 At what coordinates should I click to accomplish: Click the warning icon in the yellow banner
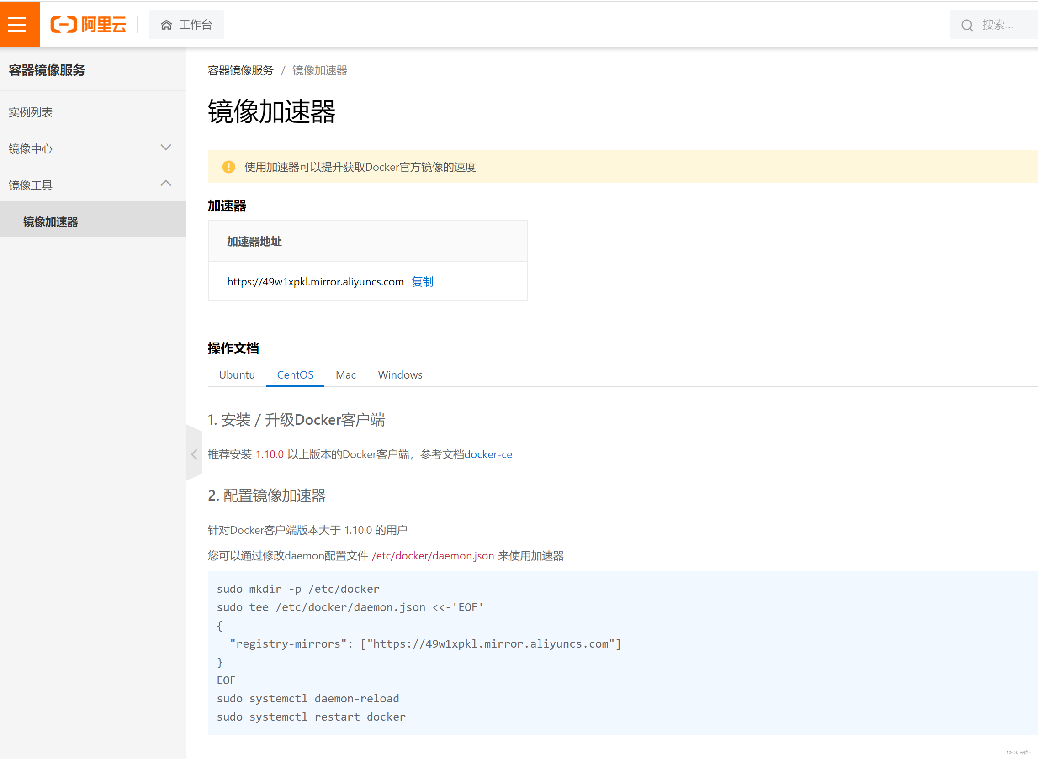click(x=228, y=167)
